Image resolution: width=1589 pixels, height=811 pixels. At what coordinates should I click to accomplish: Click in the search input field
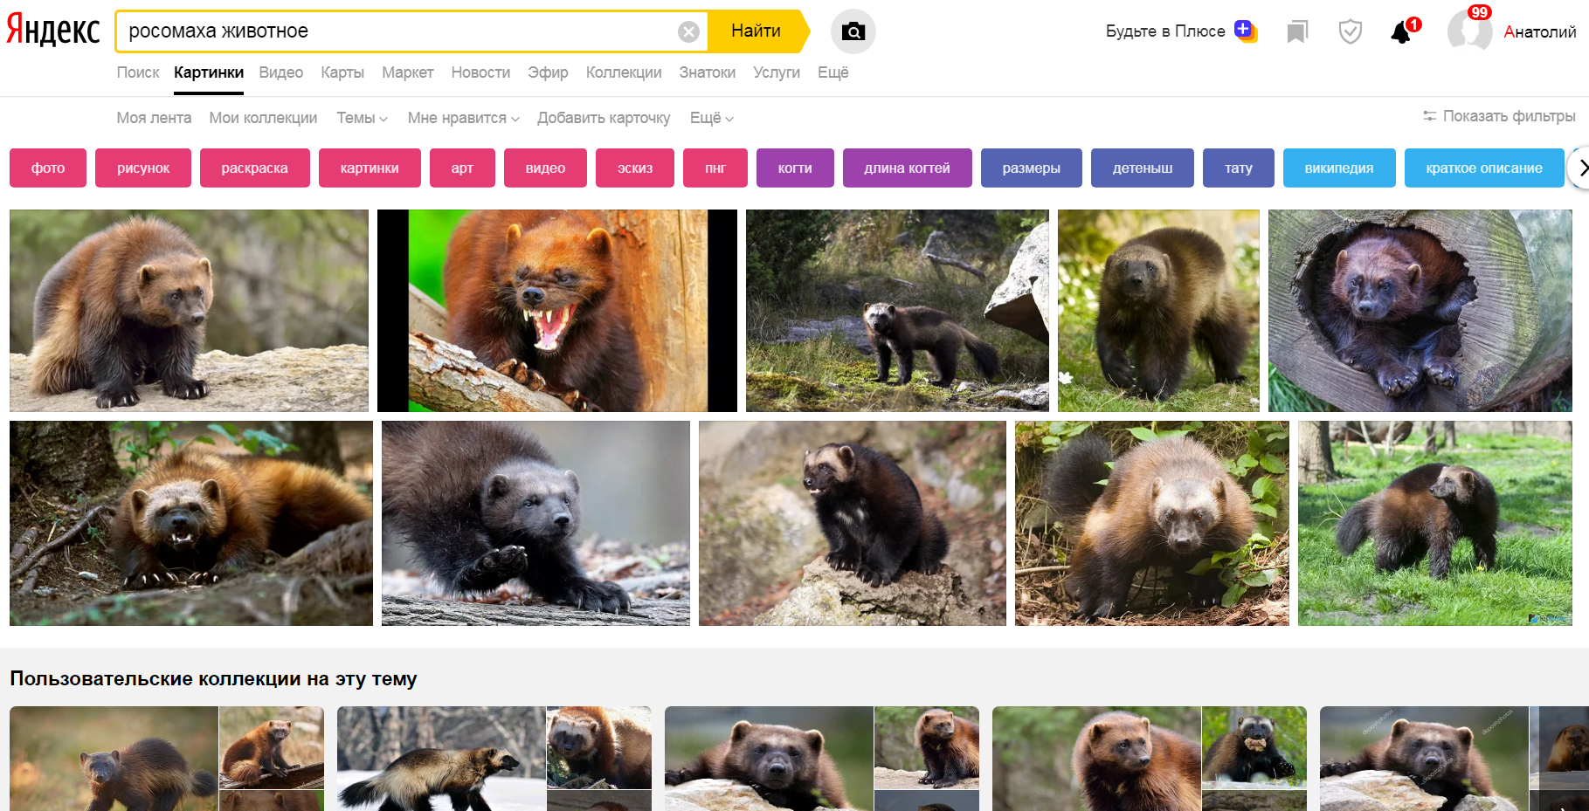(397, 31)
